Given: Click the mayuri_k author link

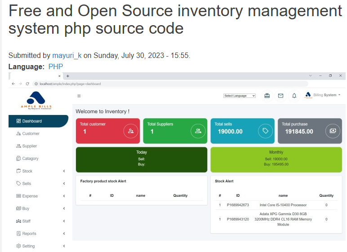Looking at the screenshot, I should [67, 56].
